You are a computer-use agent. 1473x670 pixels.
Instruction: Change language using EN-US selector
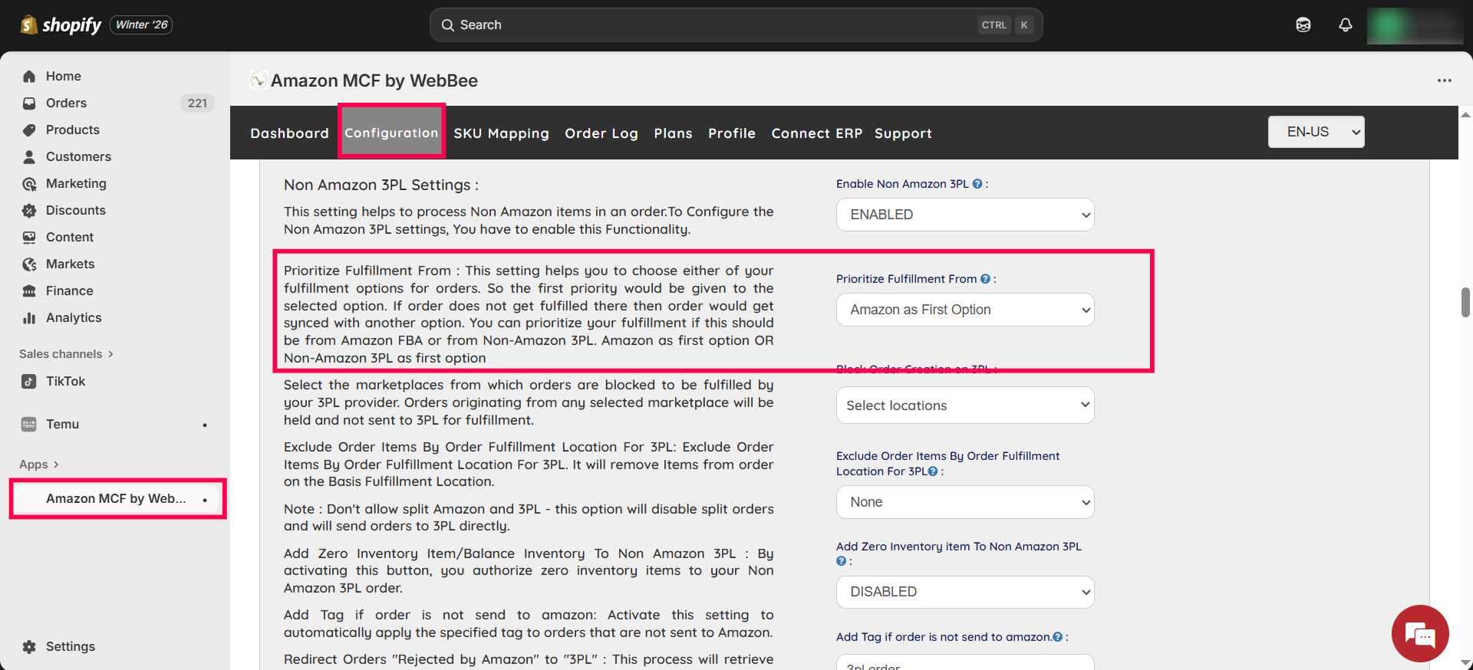1316,132
